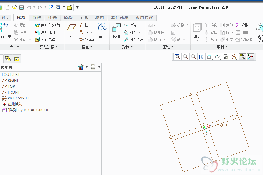Zoom out on the graphics view
The height and width of the screenshot is (175, 263).
coord(193,57)
